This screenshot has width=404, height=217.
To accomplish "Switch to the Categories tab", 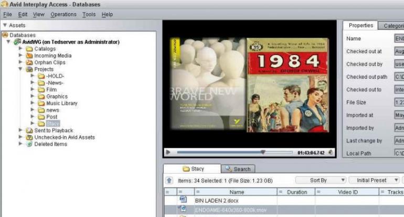I will click(x=391, y=26).
